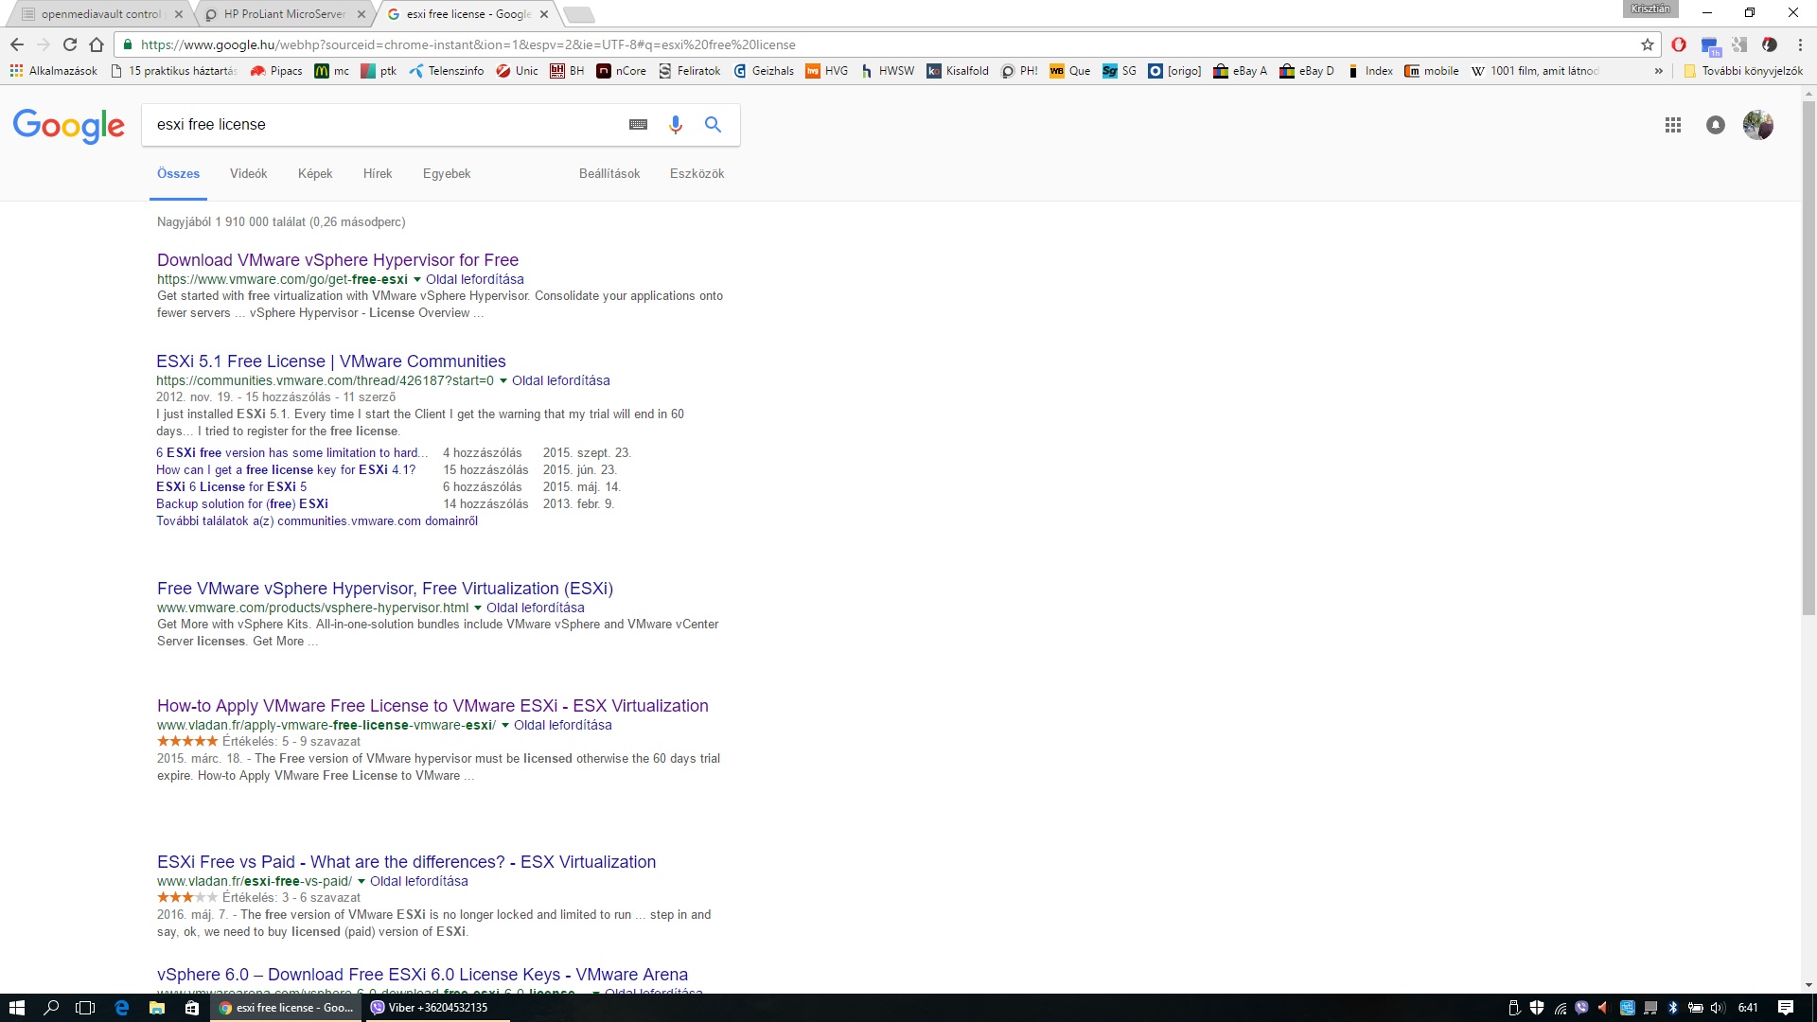Viewport: 1817px width, 1022px height.
Task: Open Download VMware vSphere Hypervisor for Free
Action: pyautogui.click(x=338, y=260)
